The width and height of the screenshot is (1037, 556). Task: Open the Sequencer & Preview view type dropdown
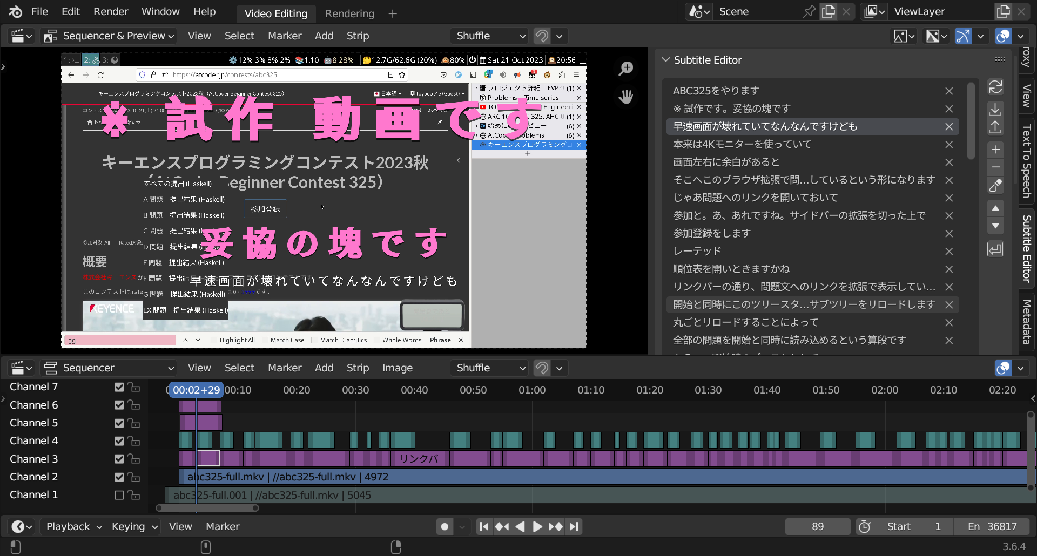[x=110, y=36]
